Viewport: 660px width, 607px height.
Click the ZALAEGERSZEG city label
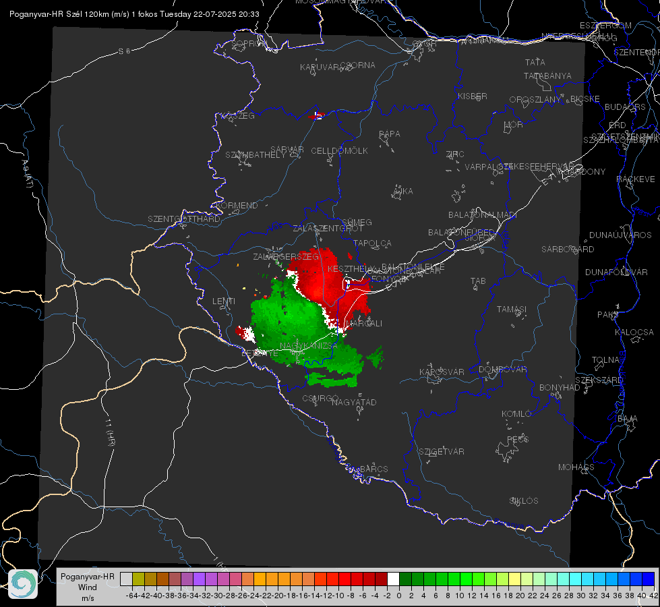[x=286, y=256]
